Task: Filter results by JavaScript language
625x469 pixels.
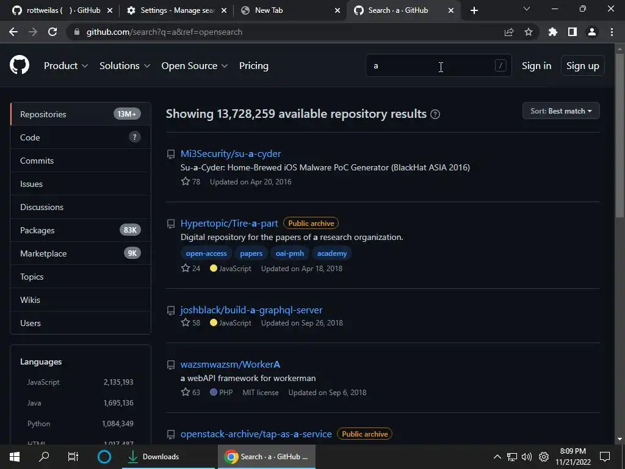Action: click(80, 382)
